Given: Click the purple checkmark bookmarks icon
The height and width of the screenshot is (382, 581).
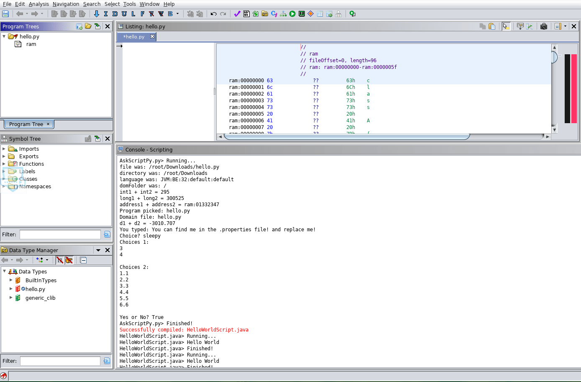Looking at the screenshot, I should 237,14.
